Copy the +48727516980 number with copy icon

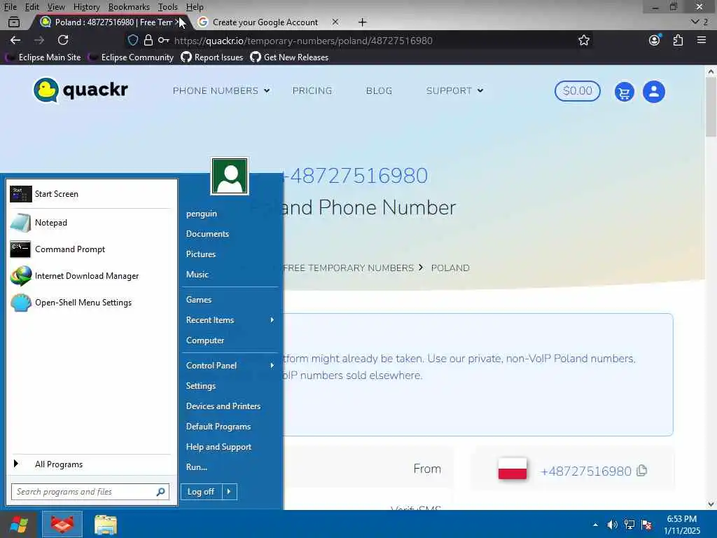click(642, 471)
